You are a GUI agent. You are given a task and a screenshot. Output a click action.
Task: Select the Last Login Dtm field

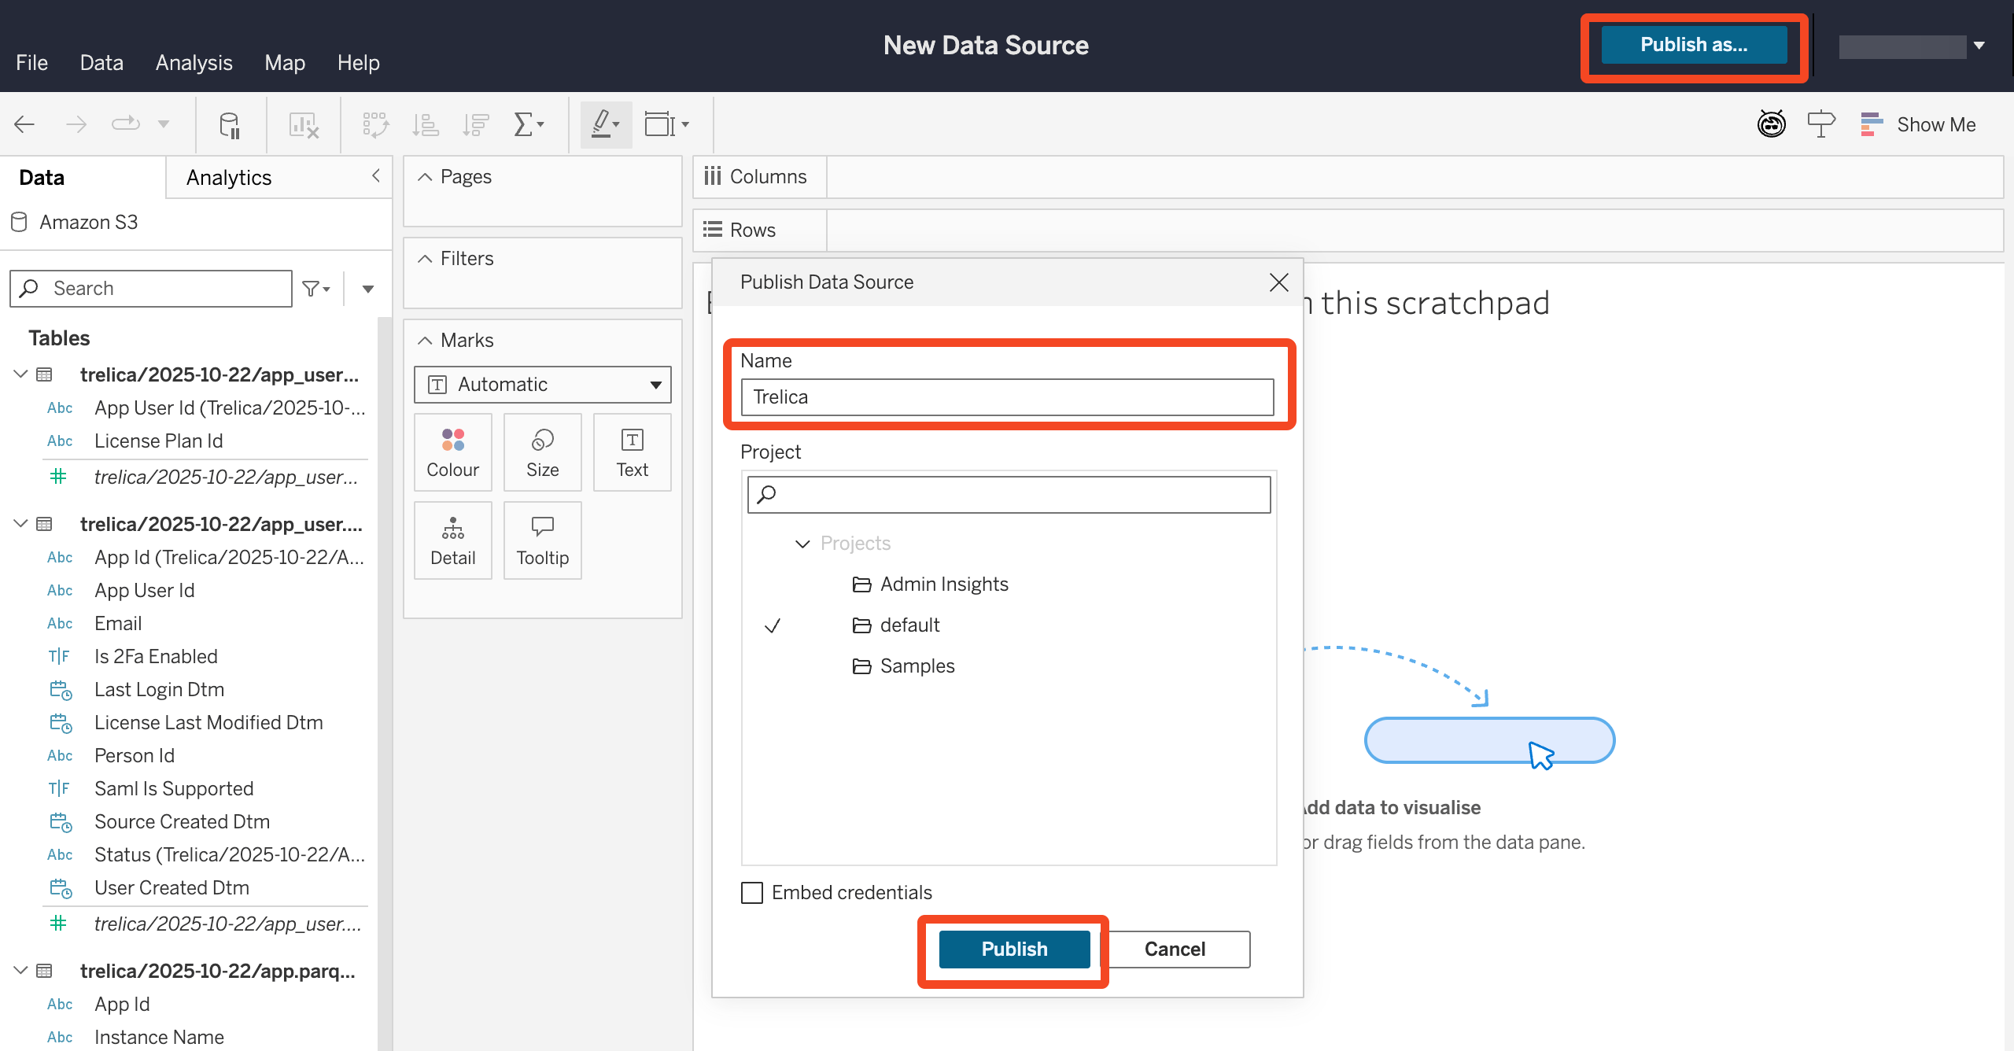click(159, 690)
